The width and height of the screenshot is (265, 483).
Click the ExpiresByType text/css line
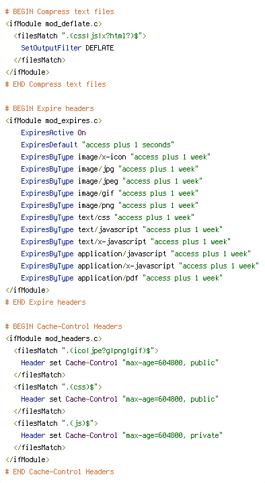coord(108,217)
